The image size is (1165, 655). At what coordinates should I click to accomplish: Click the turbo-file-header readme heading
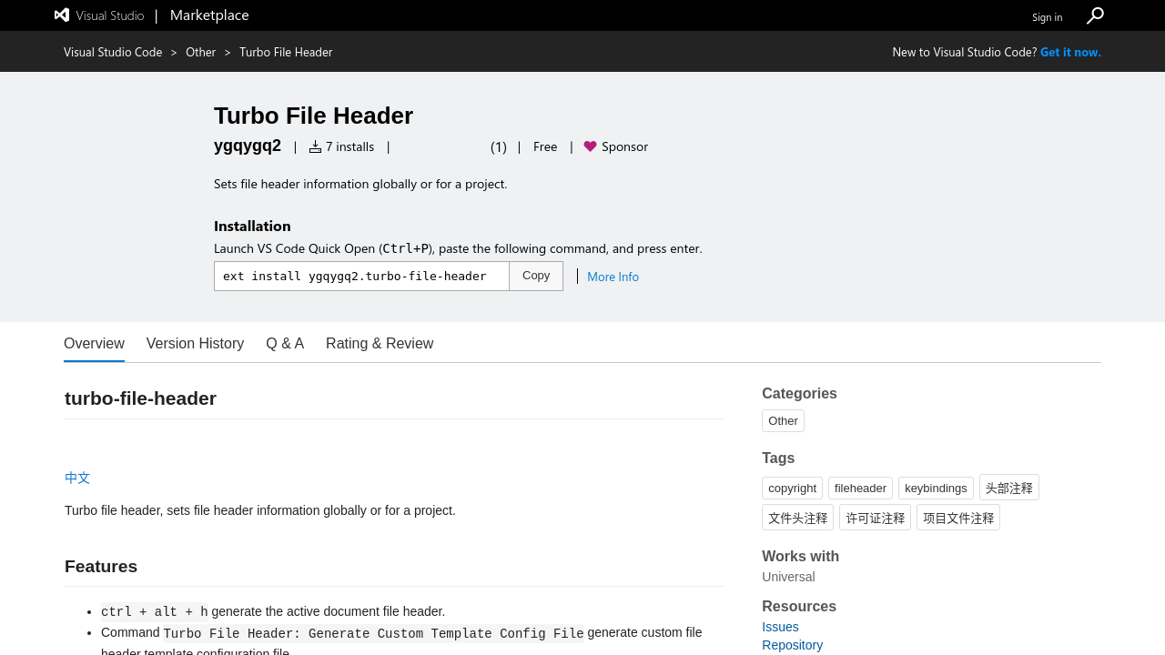click(x=140, y=398)
